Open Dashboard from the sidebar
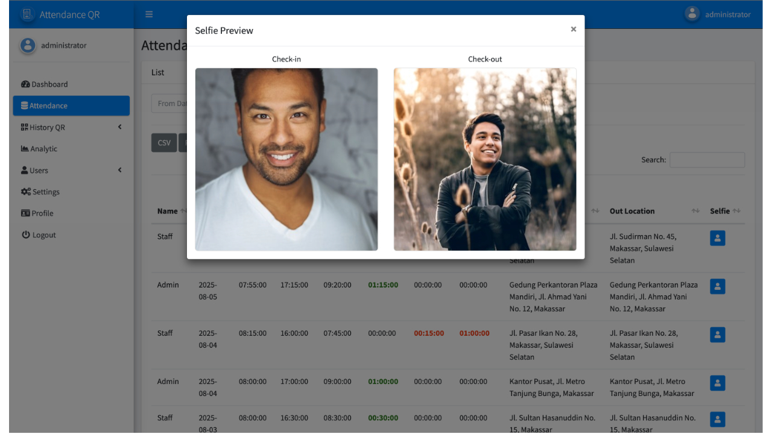The image size is (772, 434). click(x=71, y=84)
